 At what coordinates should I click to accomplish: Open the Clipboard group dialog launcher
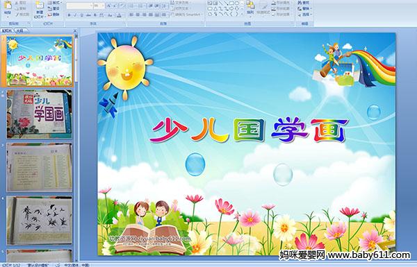28,24
